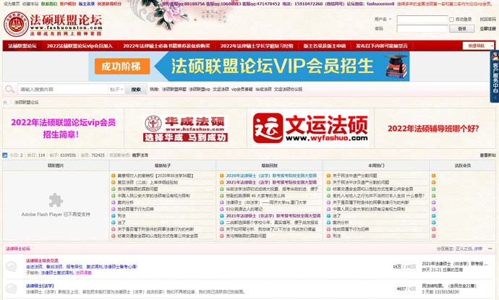Open 查看新帖 on the stats bar

click(x=488, y=155)
